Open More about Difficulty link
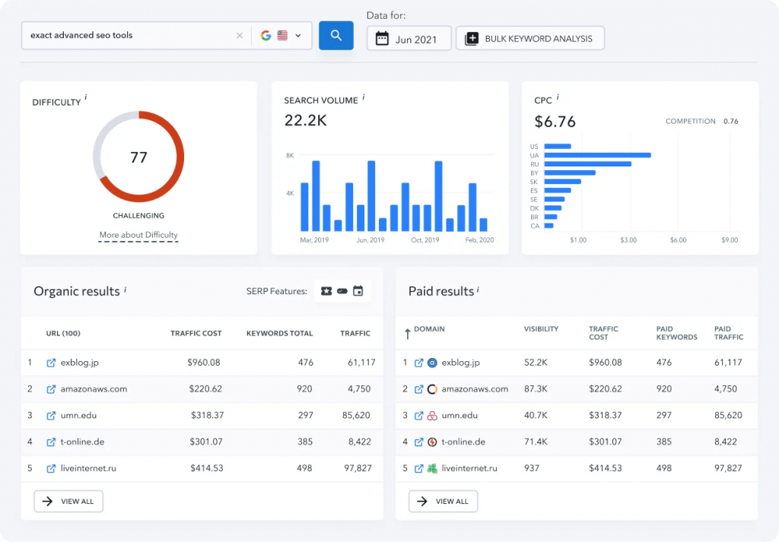The width and height of the screenshot is (779, 542). 138,236
